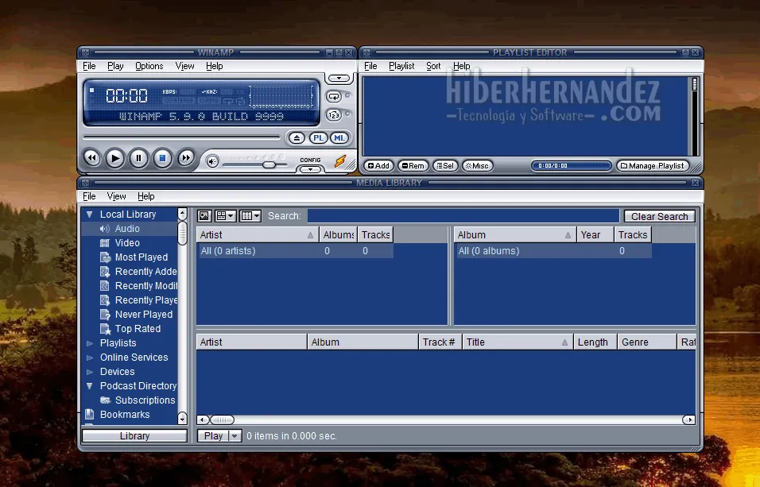Expand the Online Services tree item
This screenshot has width=760, height=487.
pos(90,357)
